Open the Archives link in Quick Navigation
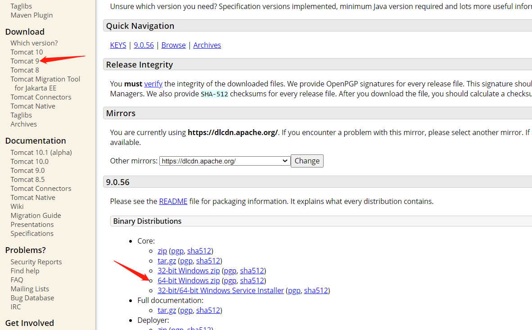Viewport: 532px width, 330px height. point(207,45)
